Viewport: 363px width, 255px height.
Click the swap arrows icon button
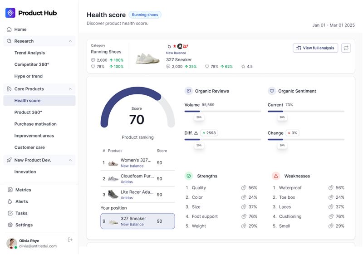coord(346,48)
